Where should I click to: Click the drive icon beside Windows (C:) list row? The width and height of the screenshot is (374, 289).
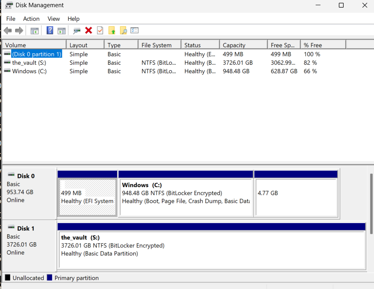coord(8,71)
